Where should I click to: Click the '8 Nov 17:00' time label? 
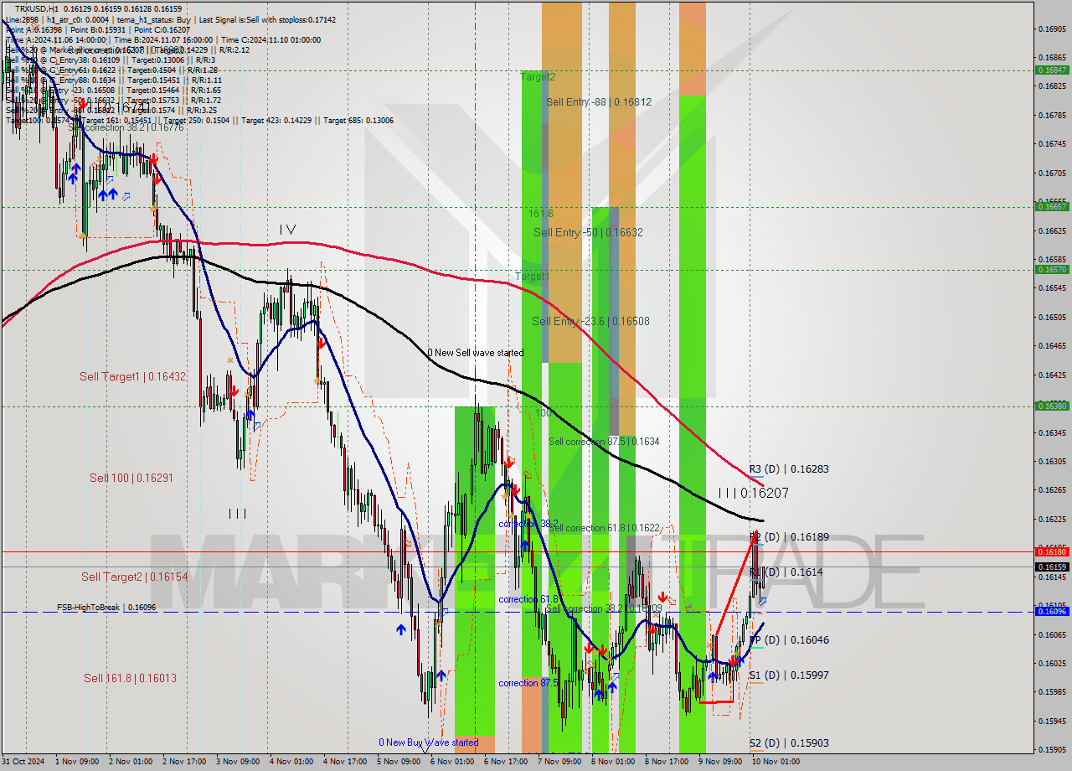point(666,762)
